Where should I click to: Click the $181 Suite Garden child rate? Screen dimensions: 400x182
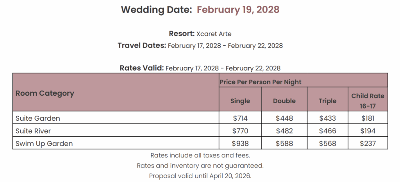[x=368, y=118]
